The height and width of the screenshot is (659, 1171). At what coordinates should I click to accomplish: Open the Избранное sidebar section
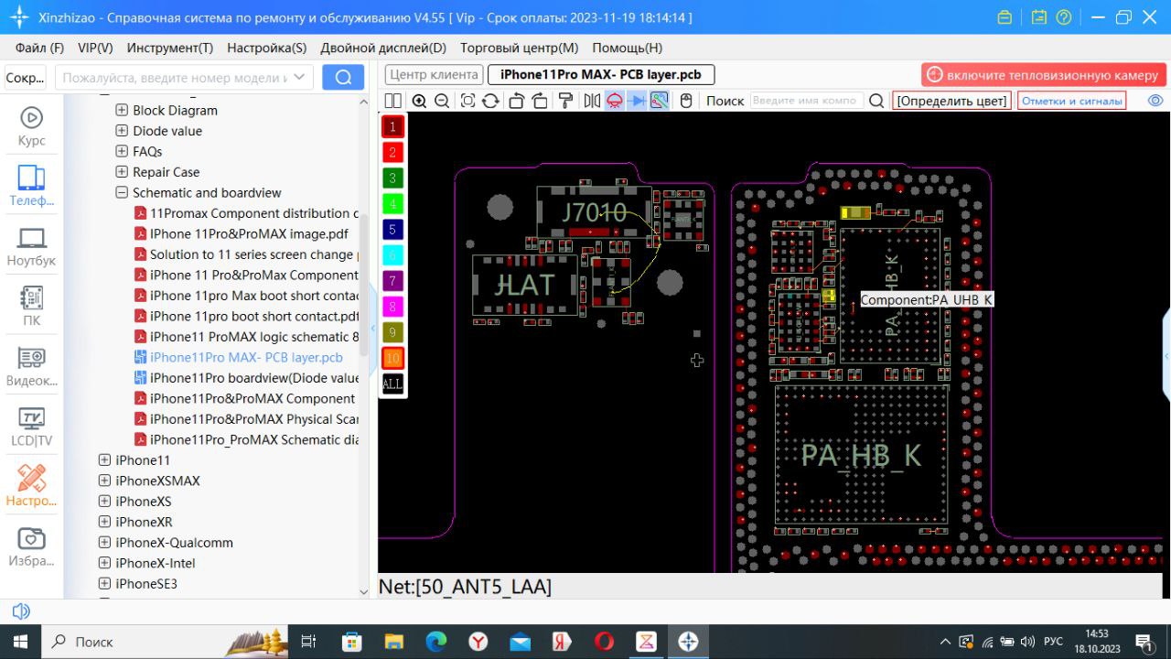[x=32, y=546]
